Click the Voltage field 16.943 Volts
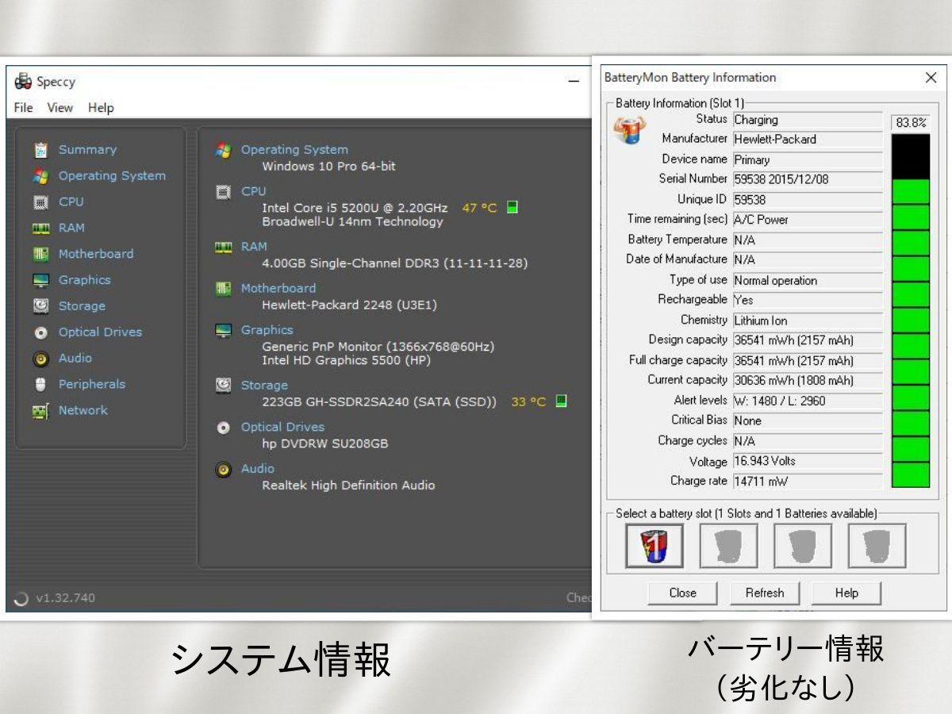The height and width of the screenshot is (714, 952). (808, 461)
